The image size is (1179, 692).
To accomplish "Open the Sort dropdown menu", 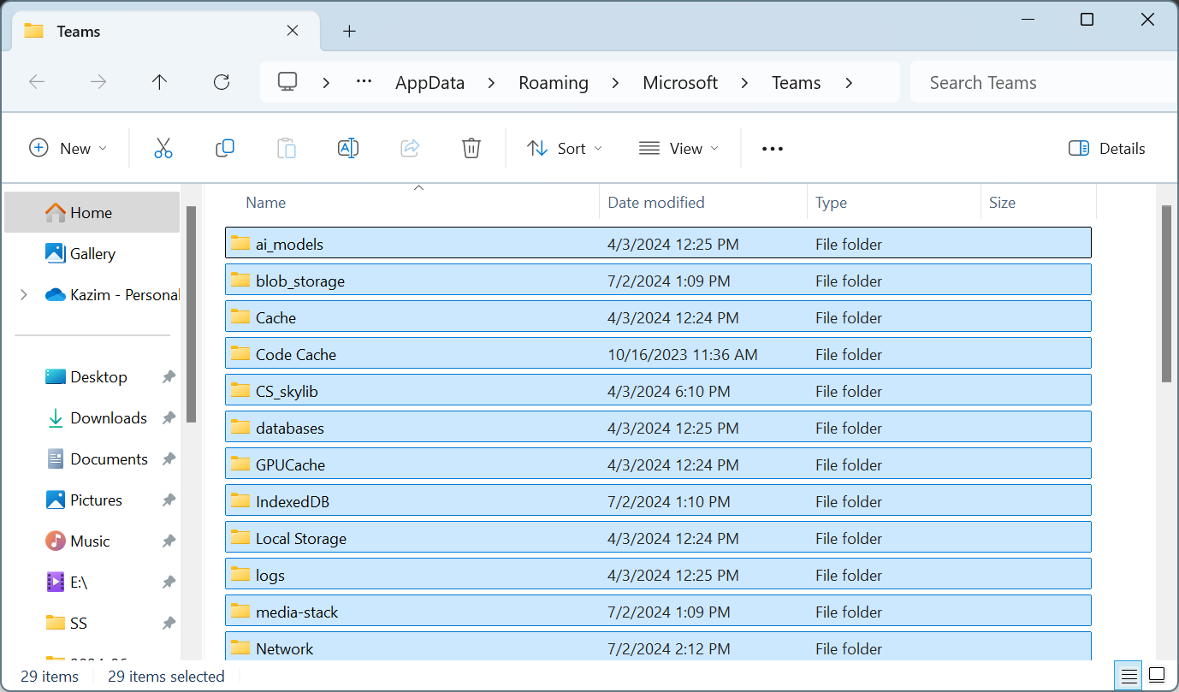I will pyautogui.click(x=565, y=148).
